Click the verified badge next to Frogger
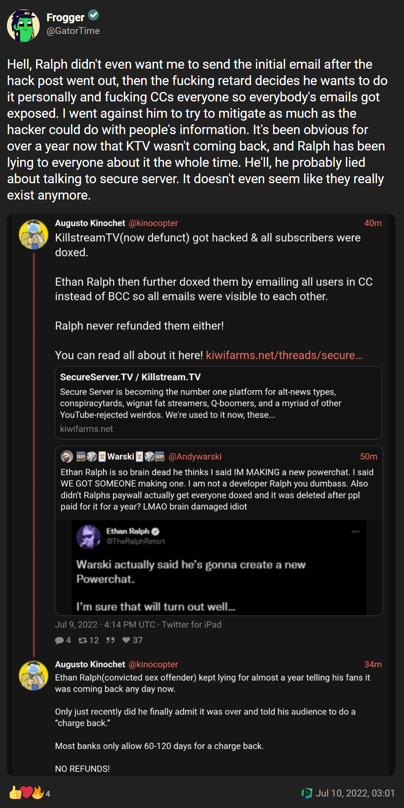The image size is (404, 808). pos(94,16)
